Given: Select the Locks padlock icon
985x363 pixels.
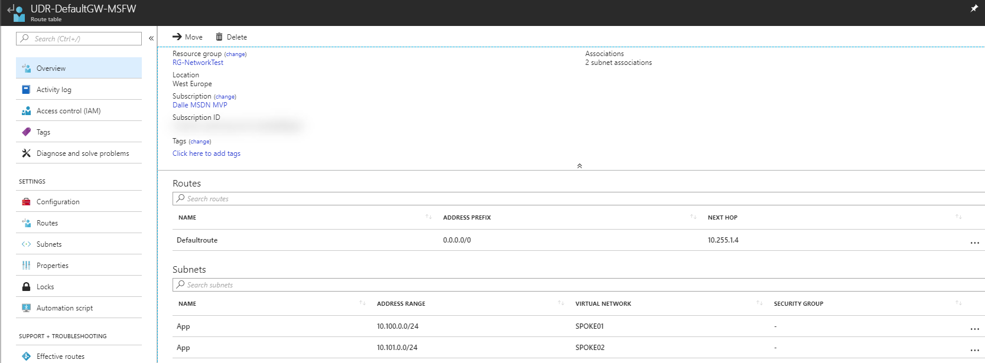Looking at the screenshot, I should point(26,287).
